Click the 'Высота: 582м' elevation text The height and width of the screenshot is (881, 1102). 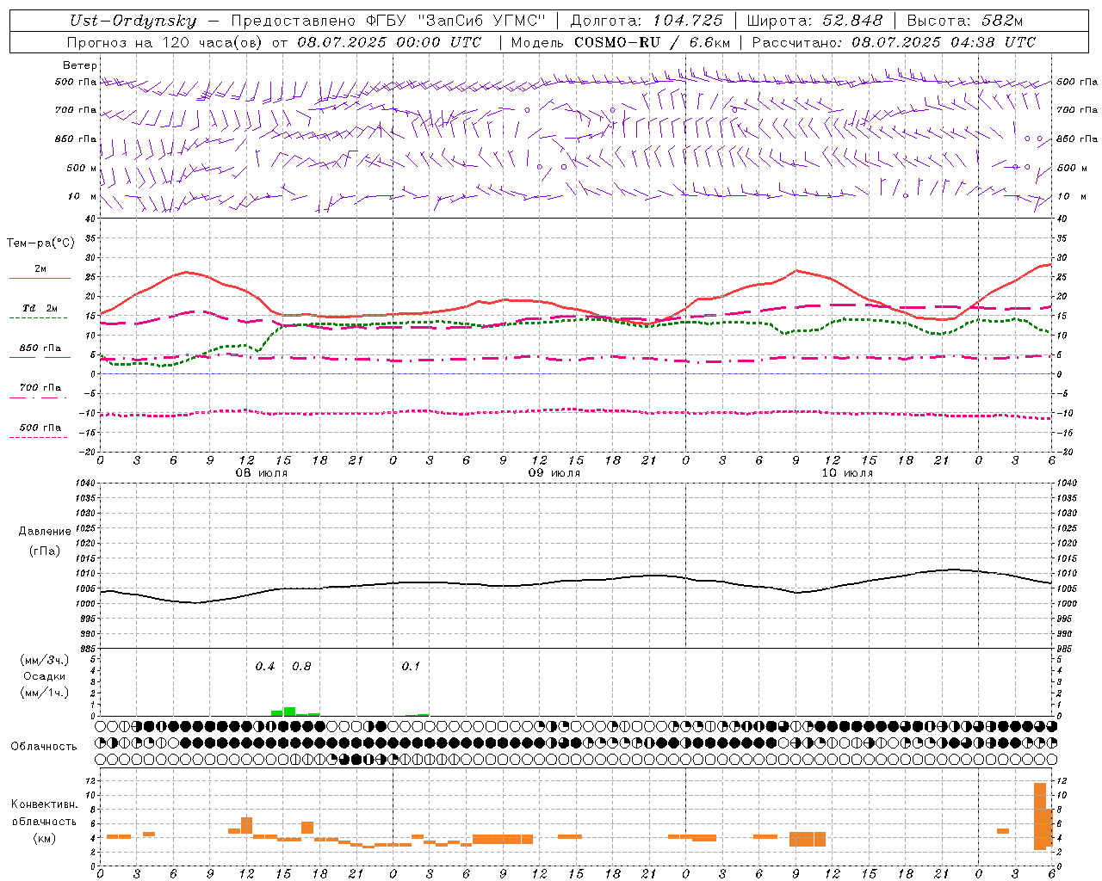[x=965, y=21]
